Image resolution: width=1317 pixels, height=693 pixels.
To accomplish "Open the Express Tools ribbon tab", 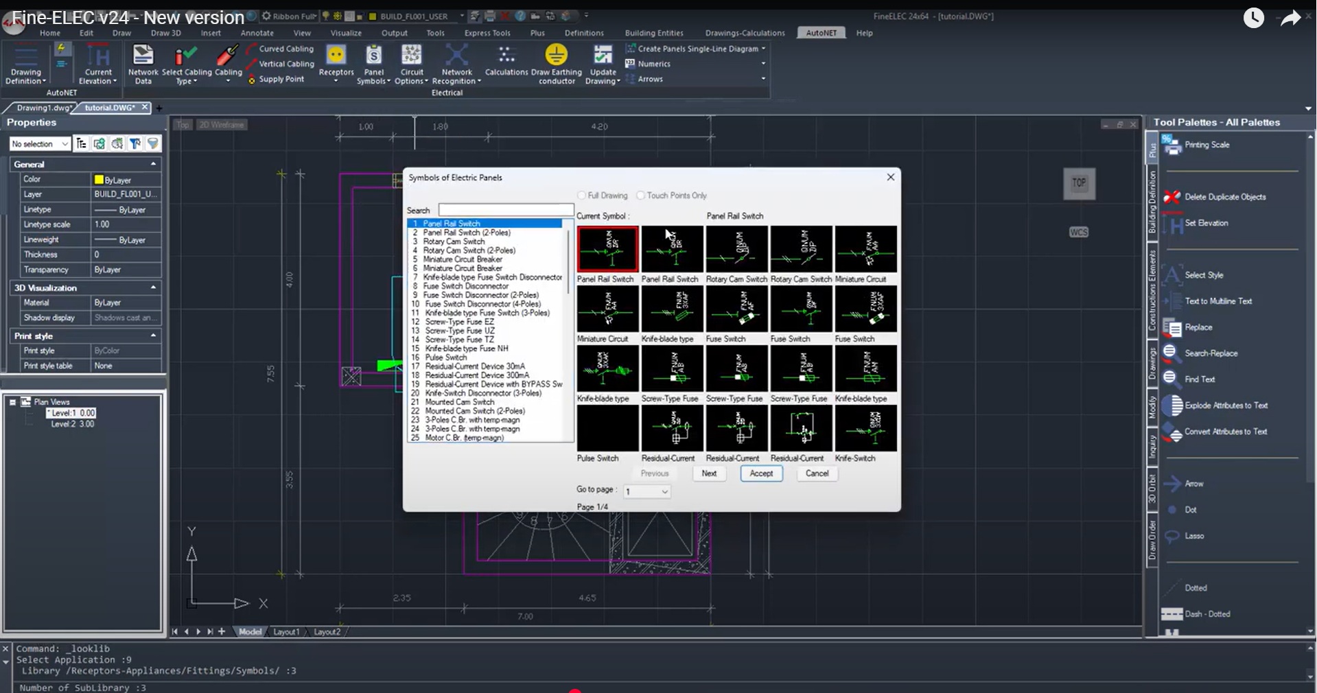I will tap(487, 33).
